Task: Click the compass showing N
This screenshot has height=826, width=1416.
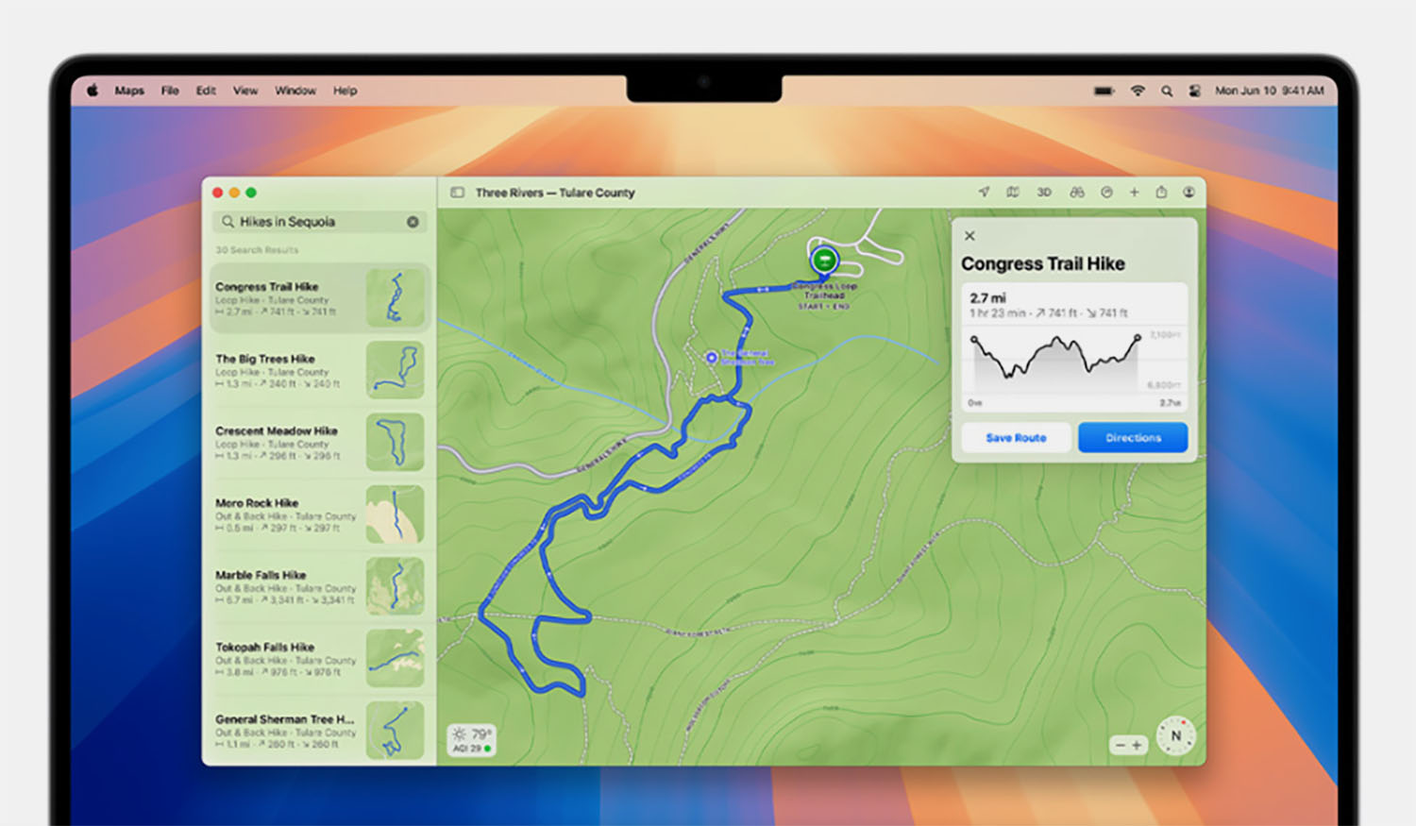Action: coord(1175,735)
